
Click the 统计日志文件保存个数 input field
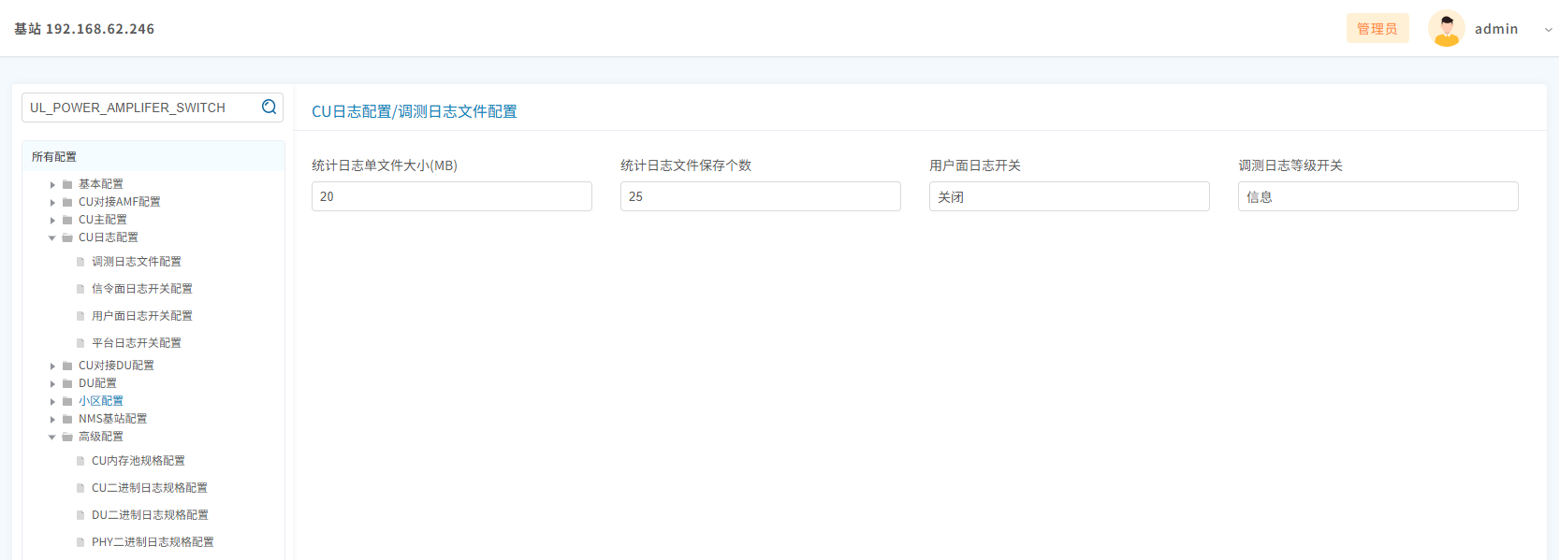[760, 196]
